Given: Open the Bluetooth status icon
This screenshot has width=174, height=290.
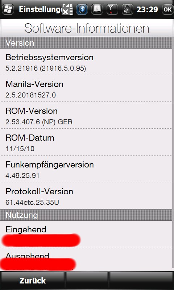Looking at the screenshot, I should (82, 9).
